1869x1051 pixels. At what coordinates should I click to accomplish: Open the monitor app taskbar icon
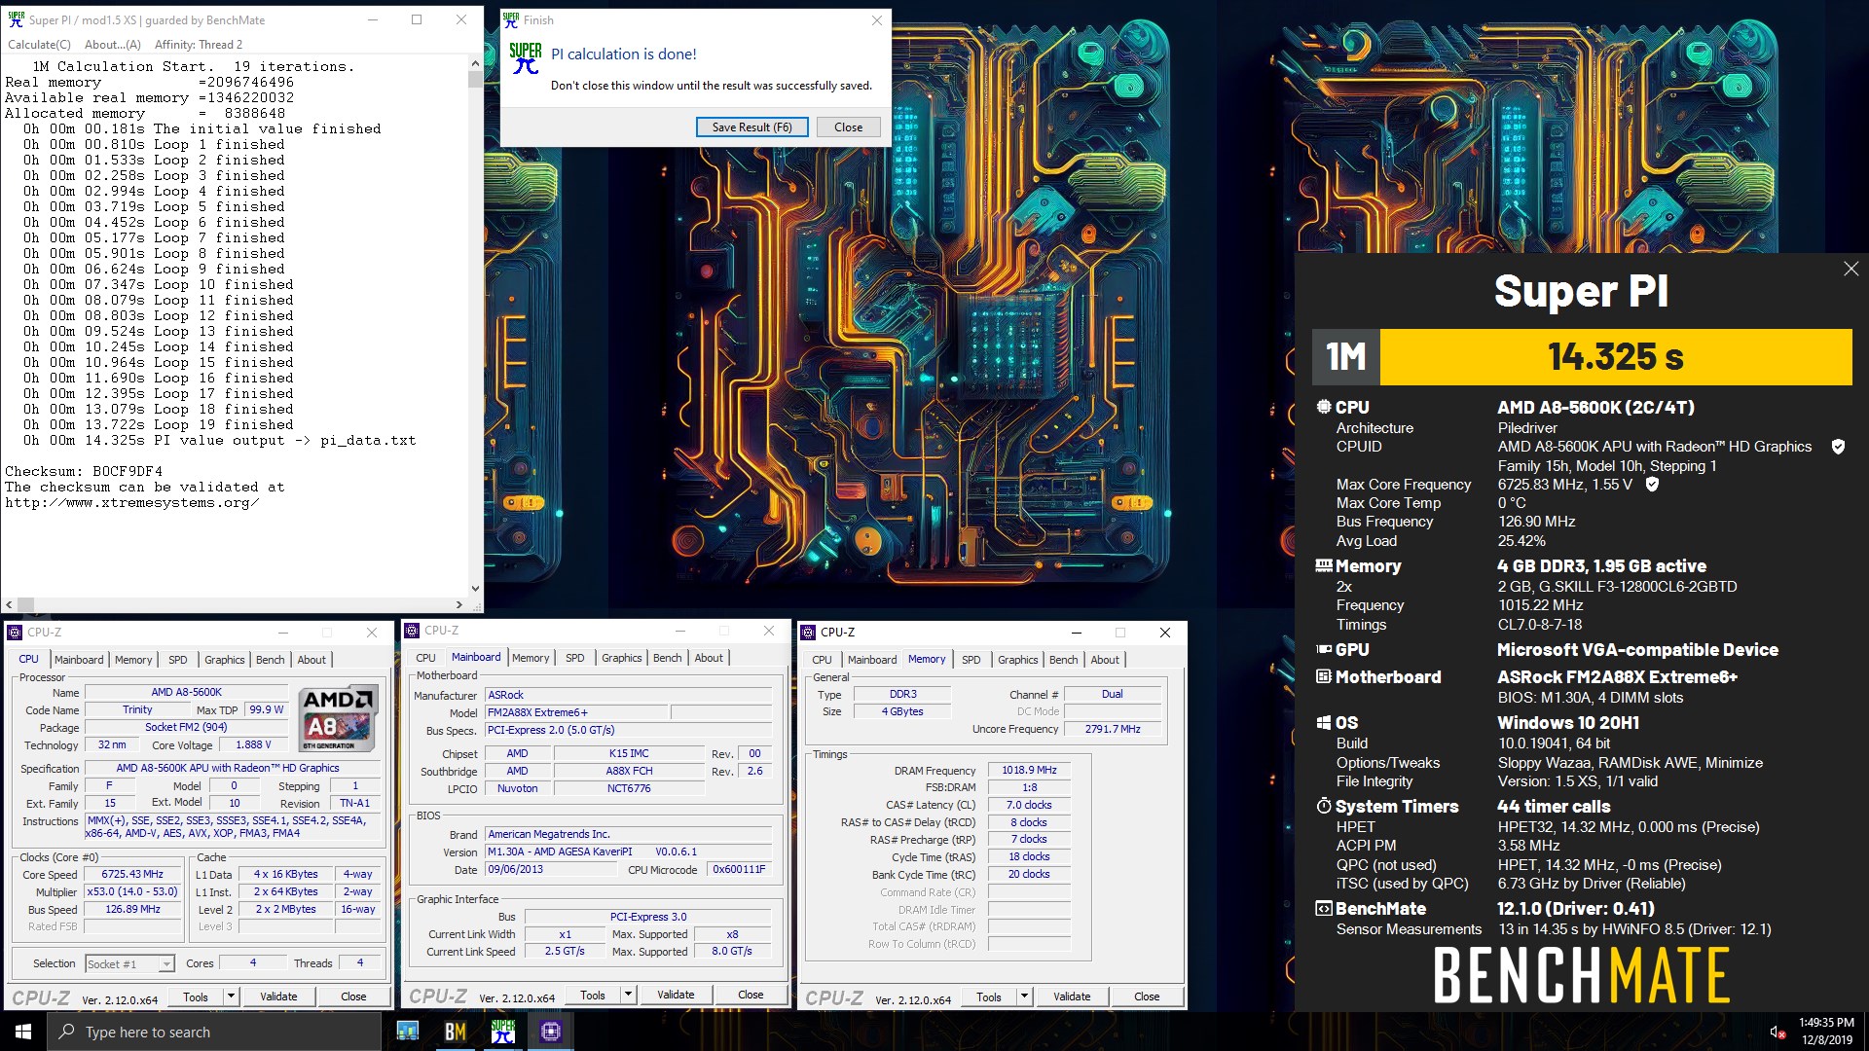point(408,1032)
